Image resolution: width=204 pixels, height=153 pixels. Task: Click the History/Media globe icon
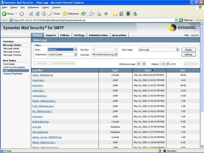[84, 14]
